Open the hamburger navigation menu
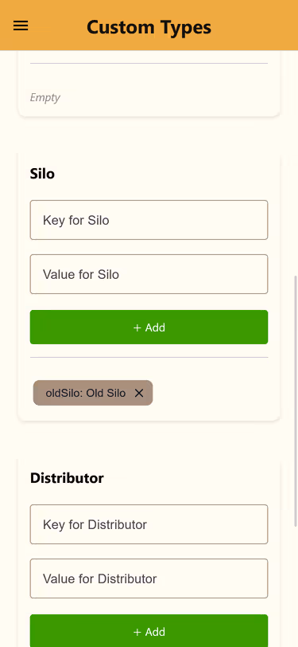Viewport: 298px width, 647px height. click(21, 25)
